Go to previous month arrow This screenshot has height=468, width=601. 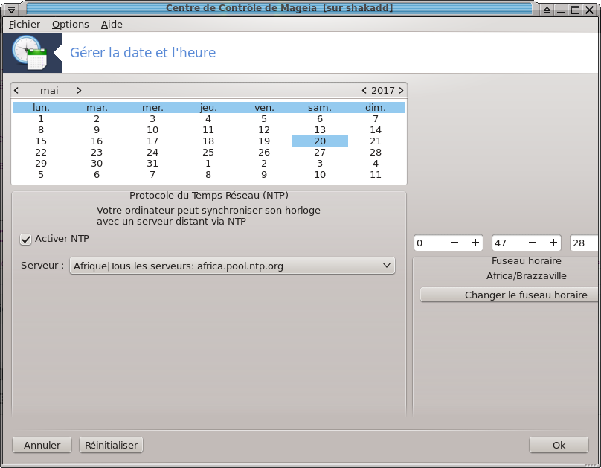tap(16, 91)
